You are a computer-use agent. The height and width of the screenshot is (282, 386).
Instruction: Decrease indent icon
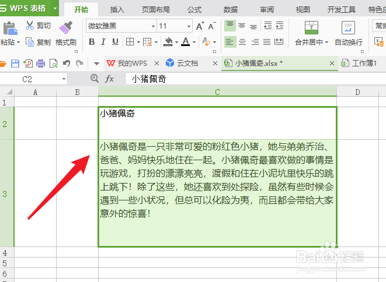click(267, 26)
